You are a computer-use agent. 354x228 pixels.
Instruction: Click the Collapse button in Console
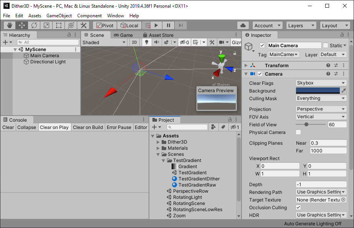(26, 127)
